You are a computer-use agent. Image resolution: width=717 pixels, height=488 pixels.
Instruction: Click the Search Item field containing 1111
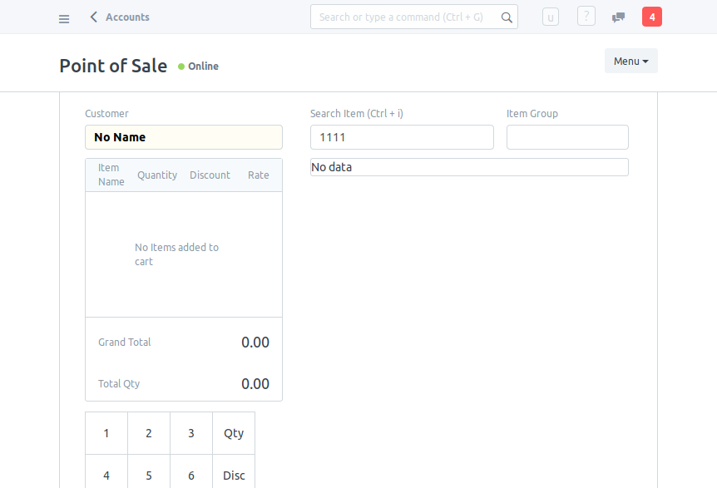pyautogui.click(x=402, y=136)
